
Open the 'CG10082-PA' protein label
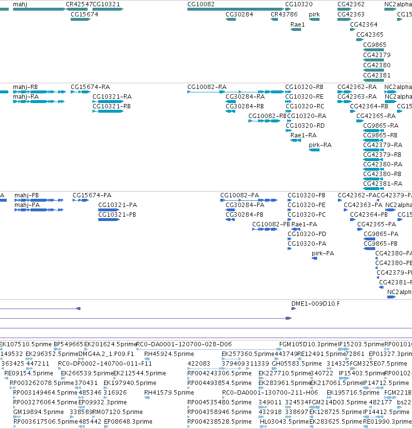(x=240, y=195)
